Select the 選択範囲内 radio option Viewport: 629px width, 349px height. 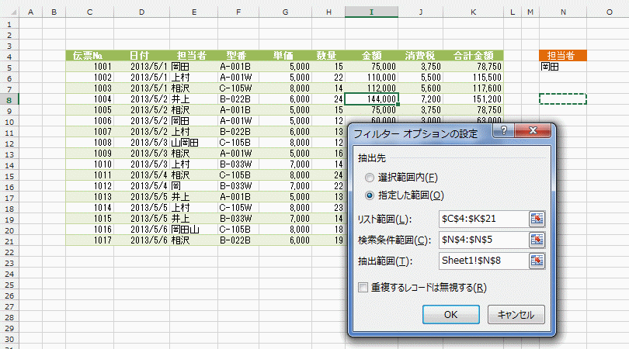coord(369,177)
